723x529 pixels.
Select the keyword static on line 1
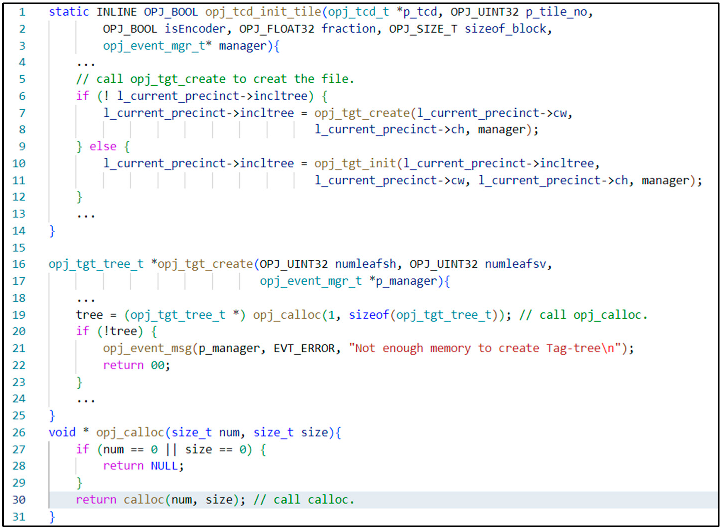(69, 11)
